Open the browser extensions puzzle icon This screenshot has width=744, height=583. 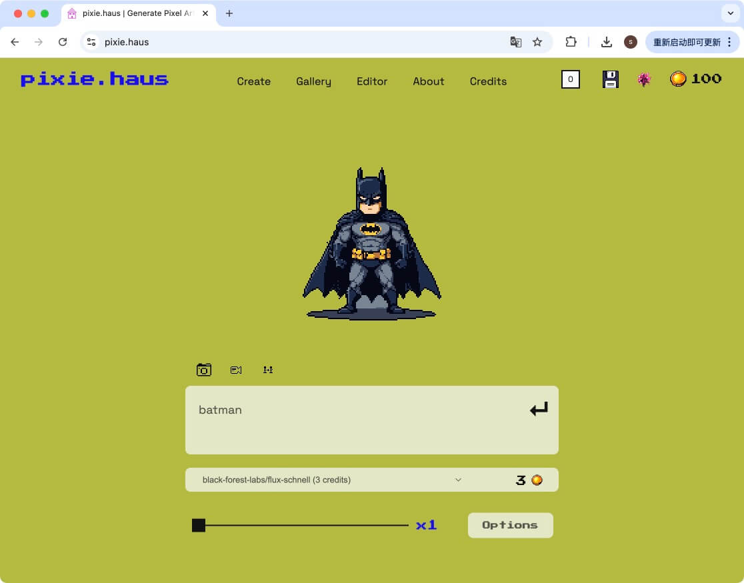click(571, 42)
